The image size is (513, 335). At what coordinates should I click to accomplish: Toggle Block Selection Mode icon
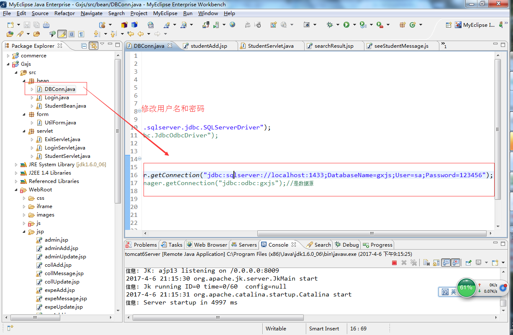pos(72,34)
